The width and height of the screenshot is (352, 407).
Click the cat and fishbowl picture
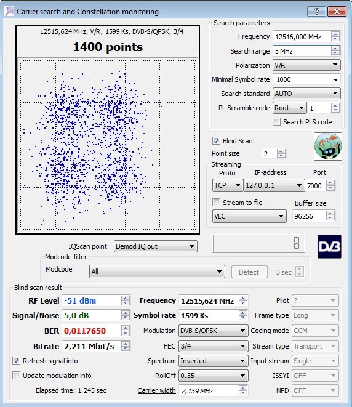coord(328,147)
